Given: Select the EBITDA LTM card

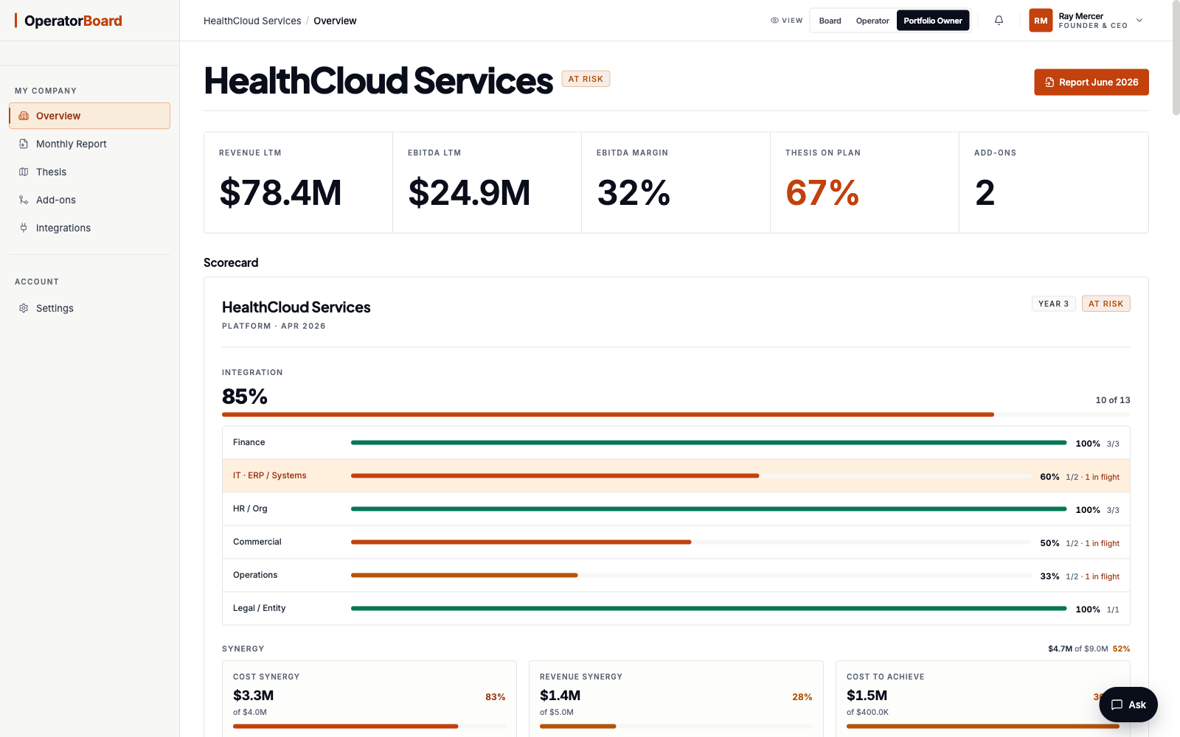Looking at the screenshot, I should pos(487,183).
